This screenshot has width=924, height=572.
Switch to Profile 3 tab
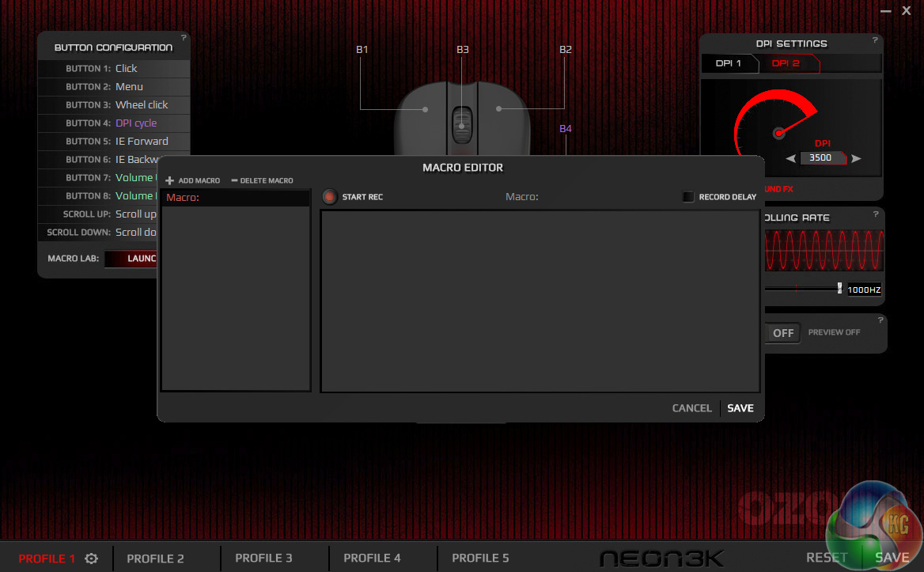click(263, 558)
